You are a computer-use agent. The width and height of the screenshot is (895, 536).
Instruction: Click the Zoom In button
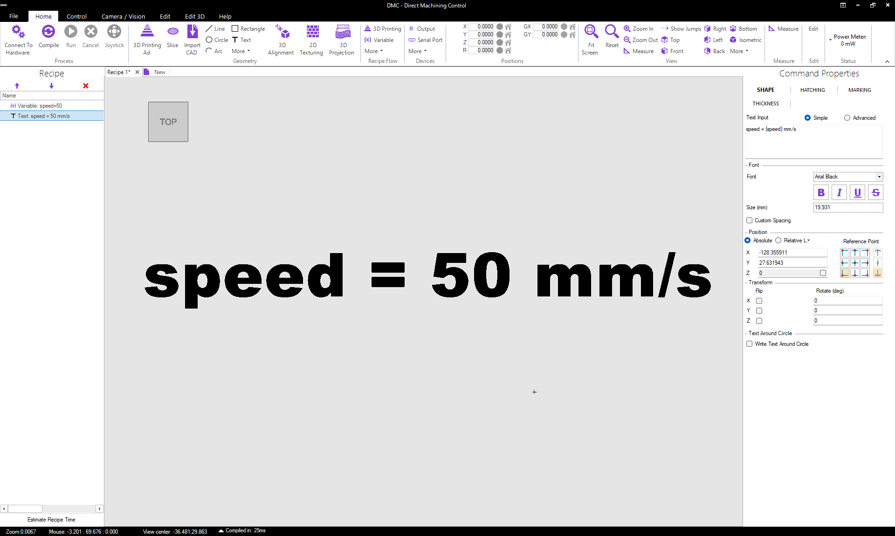pyautogui.click(x=639, y=29)
